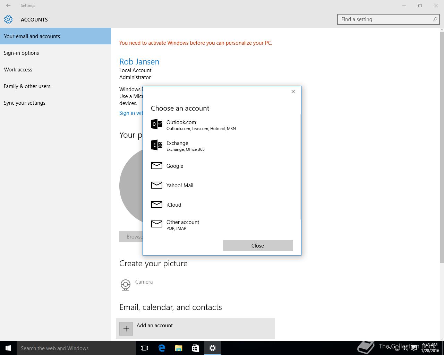Choose Outlook.com account type
This screenshot has height=355, width=444.
tap(222, 125)
